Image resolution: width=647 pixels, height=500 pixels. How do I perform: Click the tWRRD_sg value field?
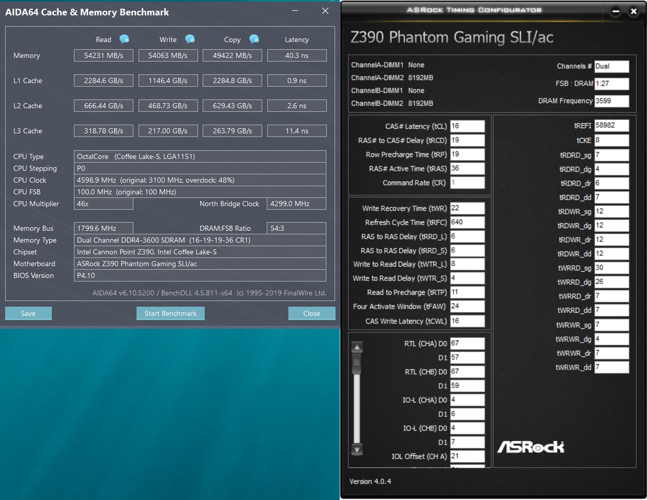coord(612,268)
